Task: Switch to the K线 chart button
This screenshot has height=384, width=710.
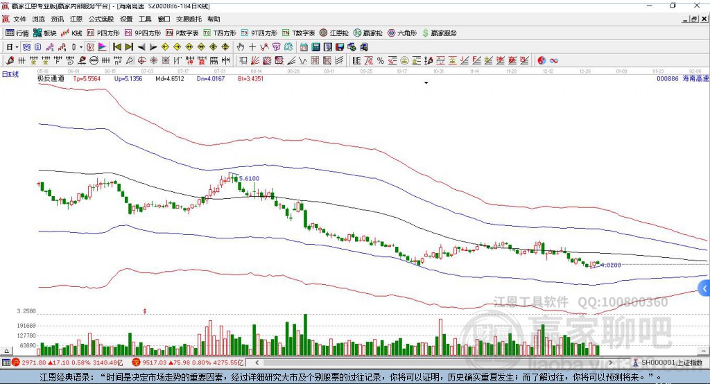Action: 71,33
